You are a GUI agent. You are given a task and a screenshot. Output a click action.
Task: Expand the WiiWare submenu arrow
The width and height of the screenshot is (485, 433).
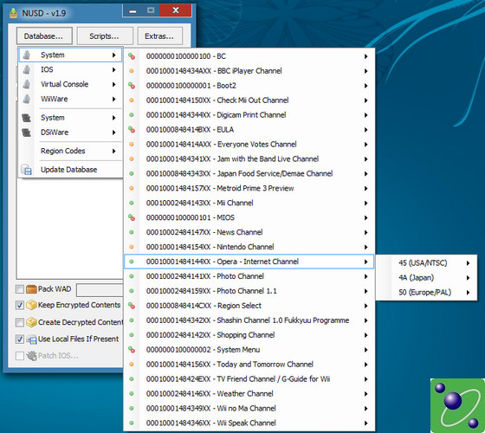113,99
